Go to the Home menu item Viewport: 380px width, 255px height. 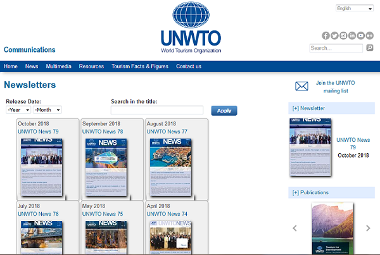point(11,66)
